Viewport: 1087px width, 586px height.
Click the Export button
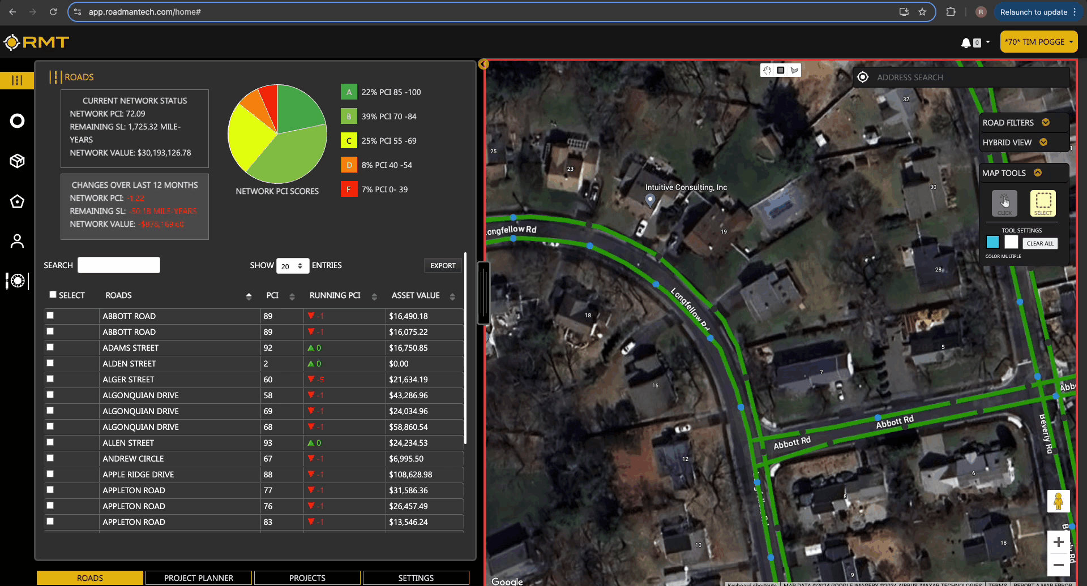[443, 265]
